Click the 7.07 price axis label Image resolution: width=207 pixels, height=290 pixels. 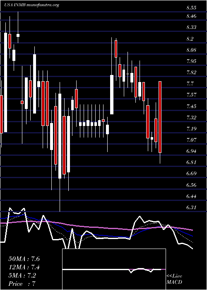tap(191, 140)
